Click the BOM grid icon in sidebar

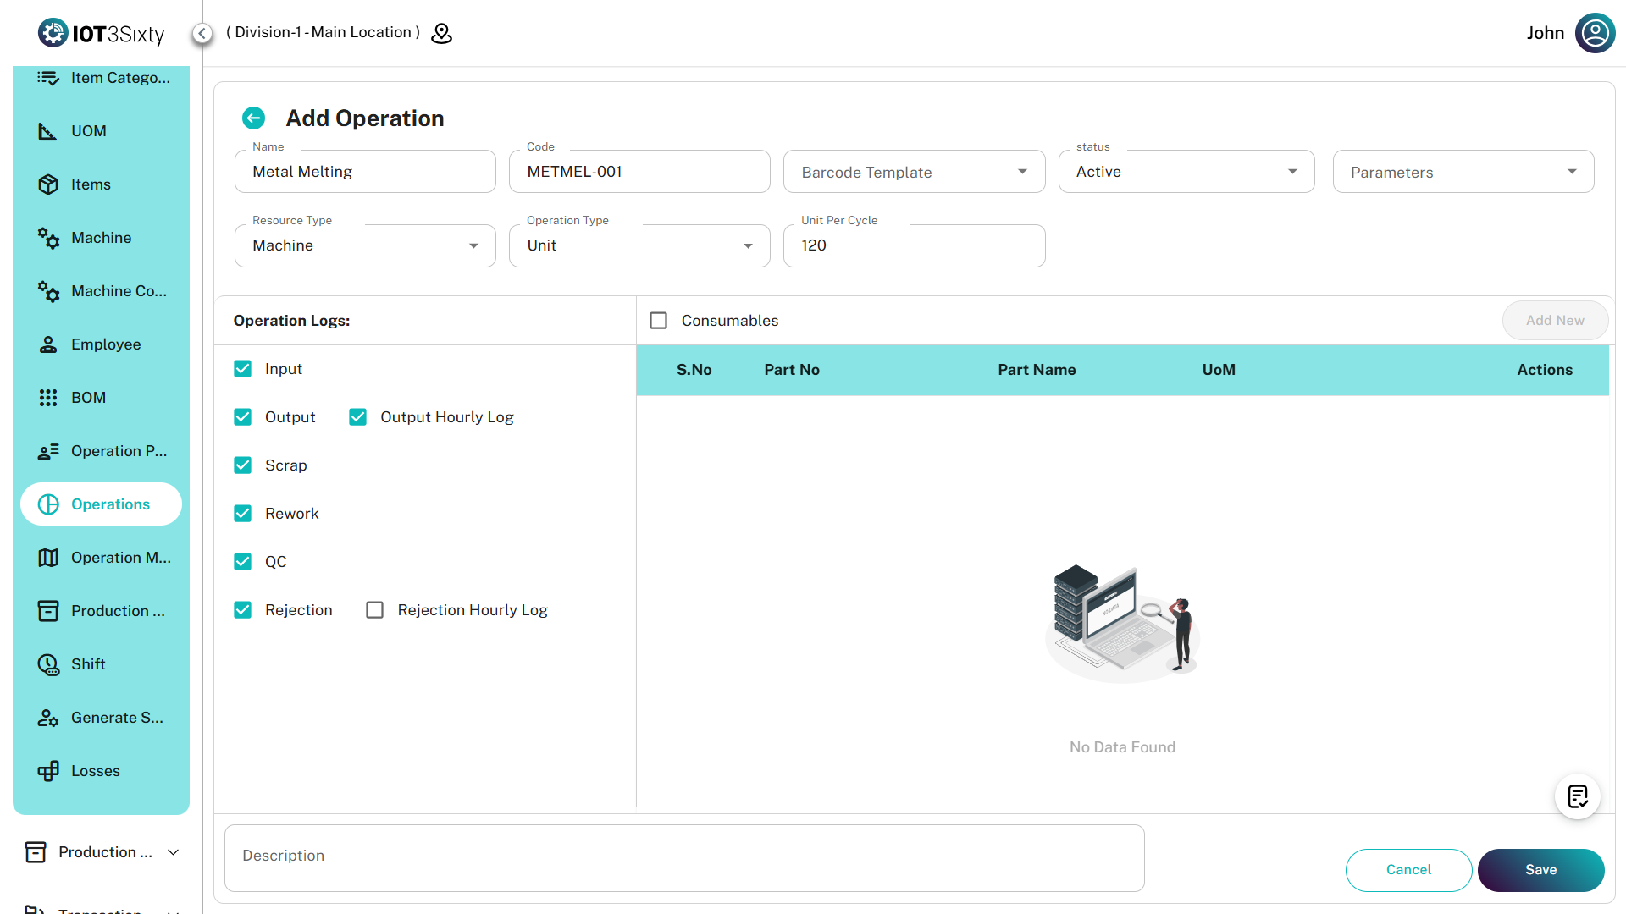click(x=48, y=398)
